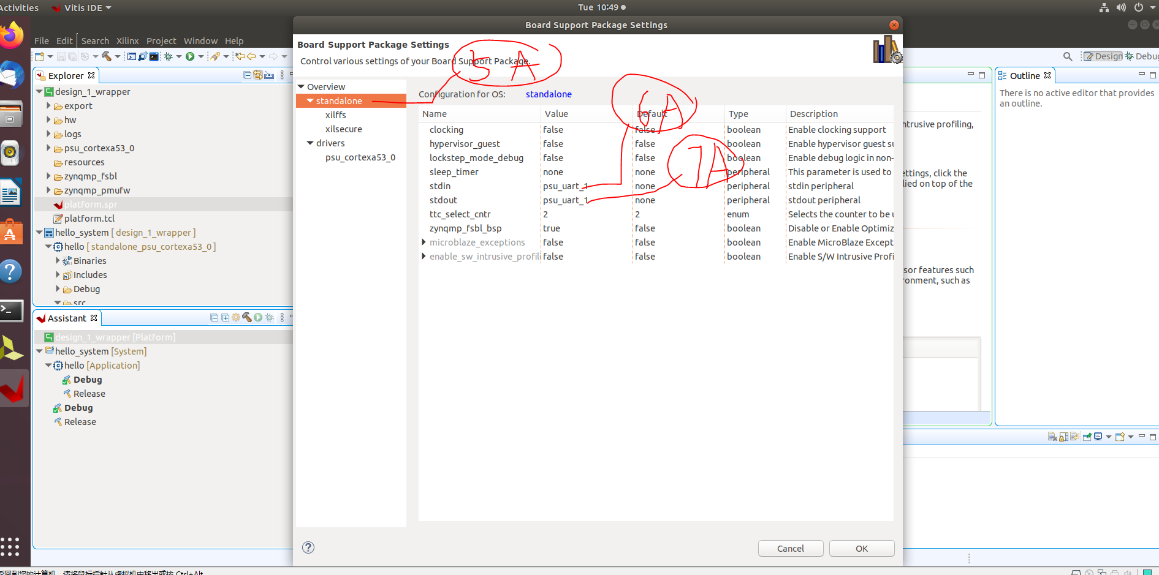Click the Assistant panel debug bug icon
Image resolution: width=1159 pixels, height=575 pixels.
point(269,317)
